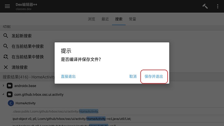
Task: Tap the hammer build icon
Action: coord(205,6)
